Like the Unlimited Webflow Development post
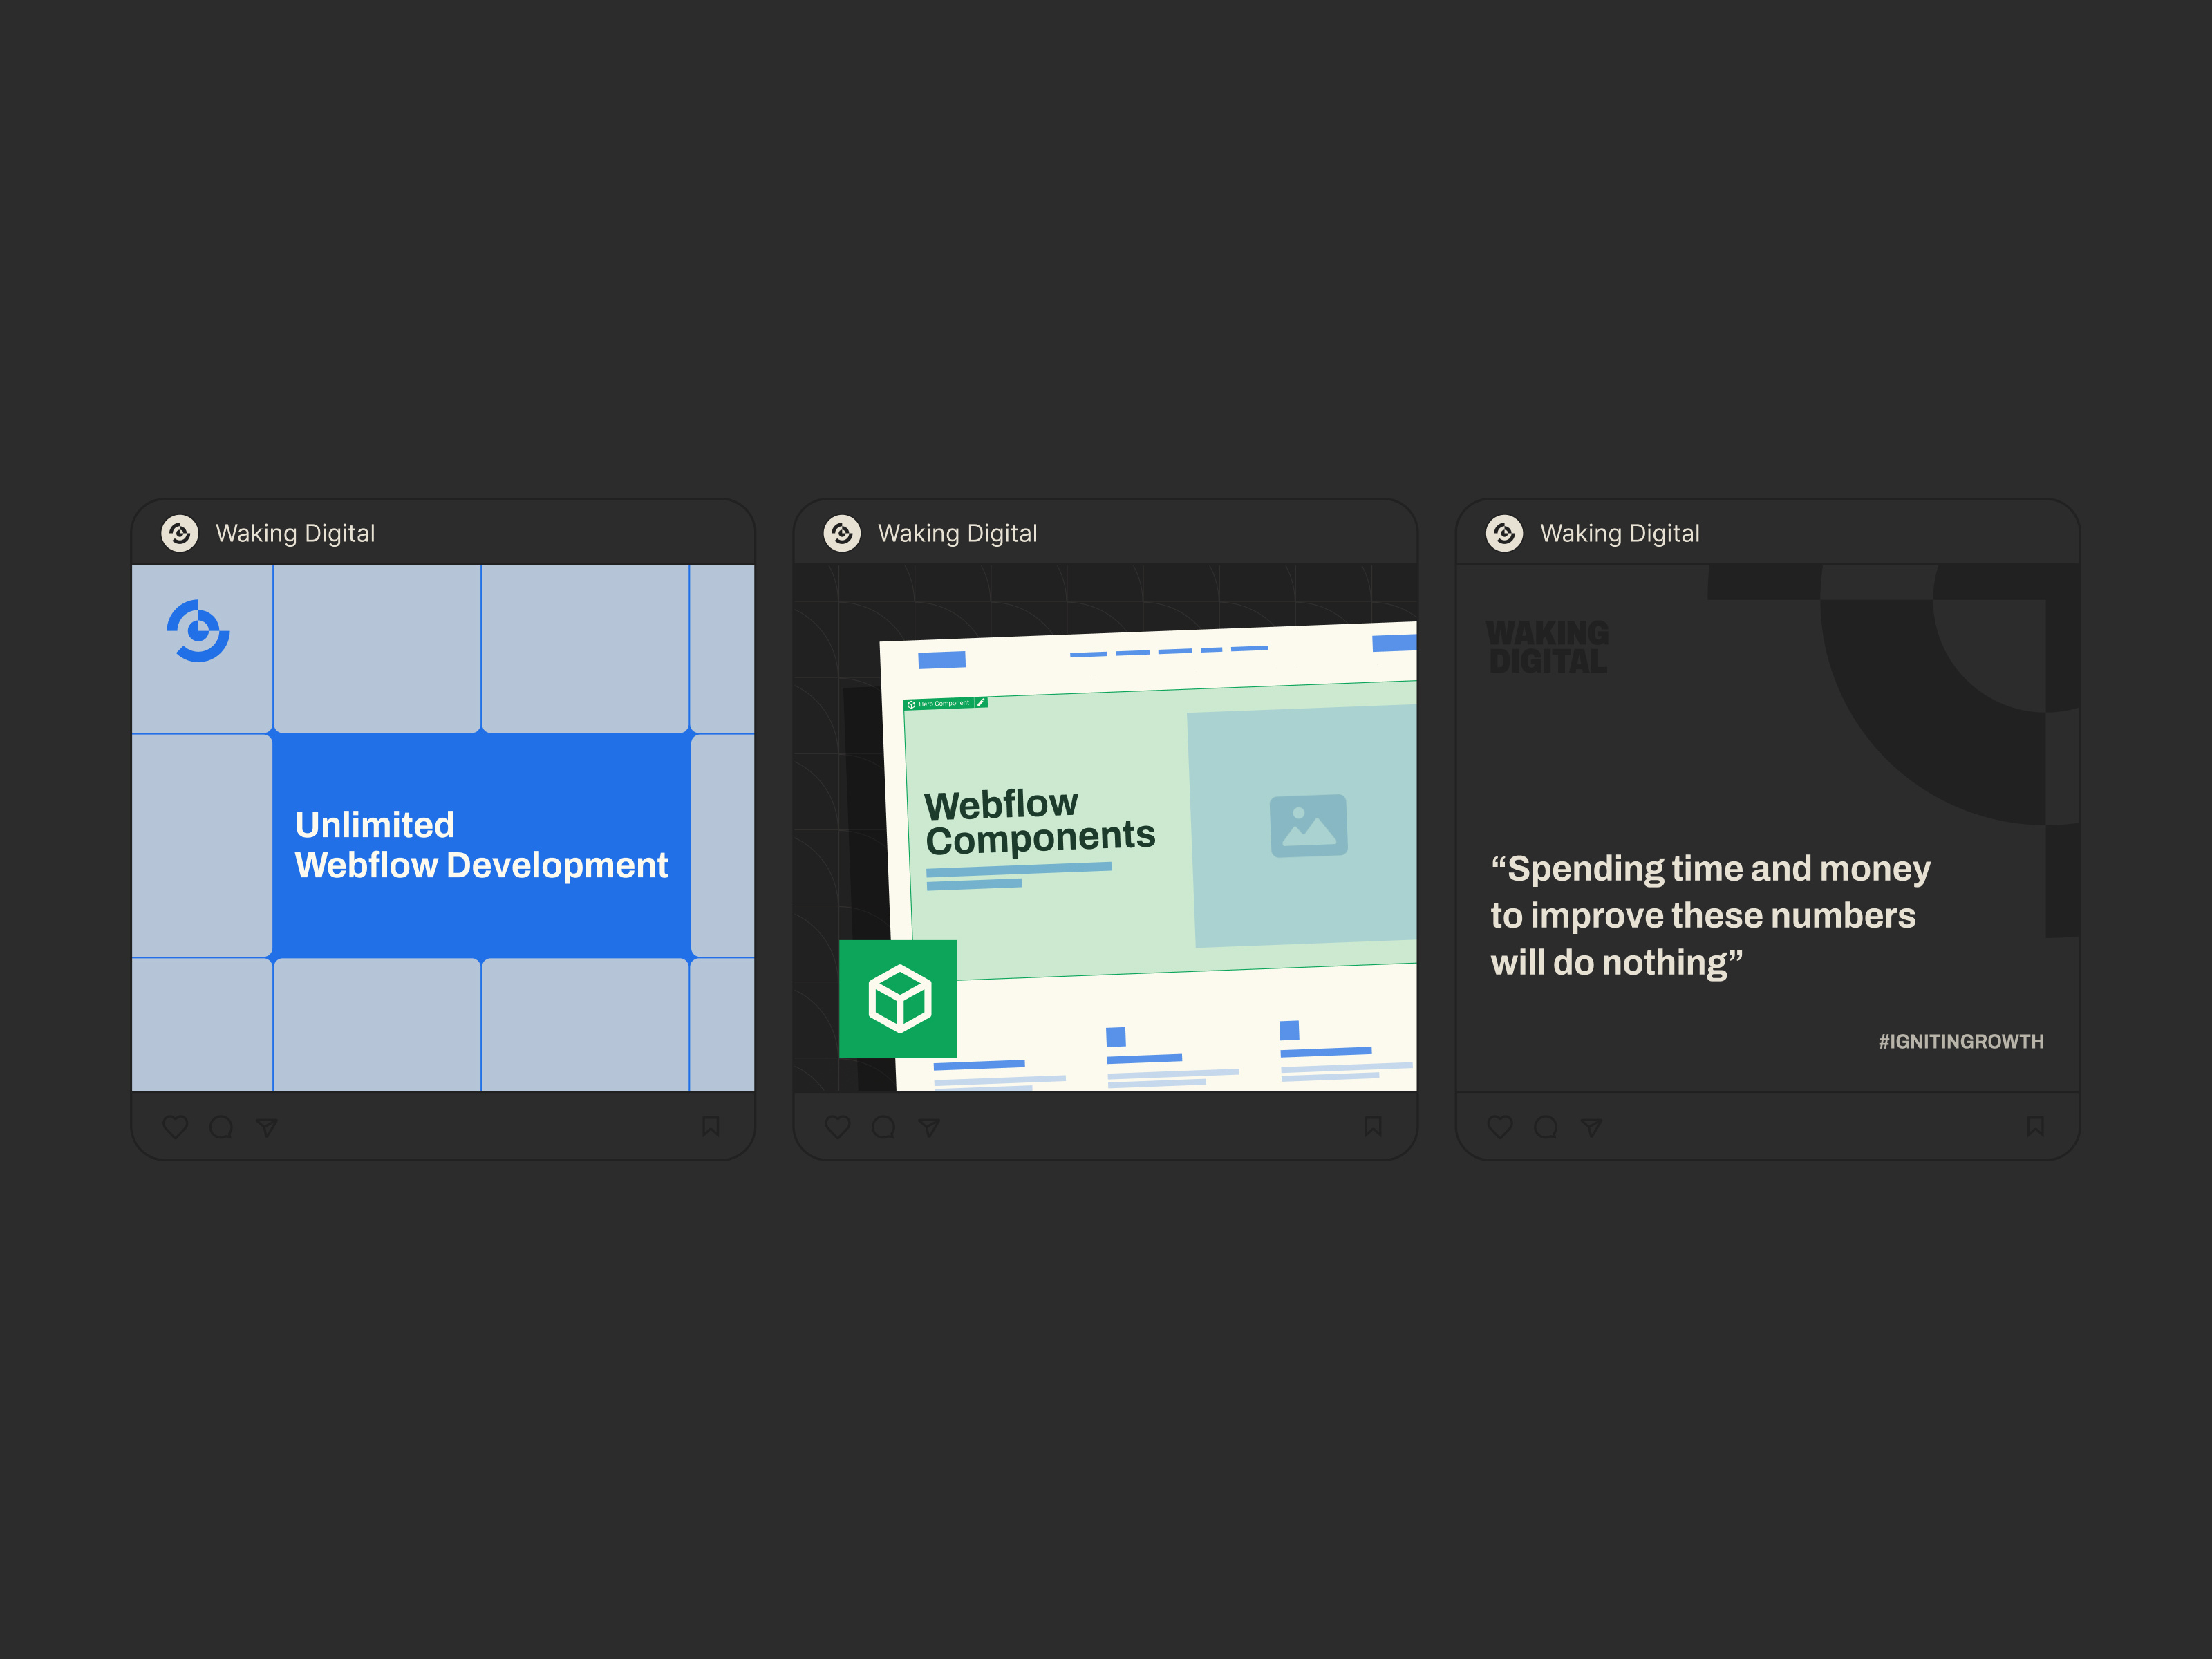The image size is (2212, 1659). click(175, 1127)
